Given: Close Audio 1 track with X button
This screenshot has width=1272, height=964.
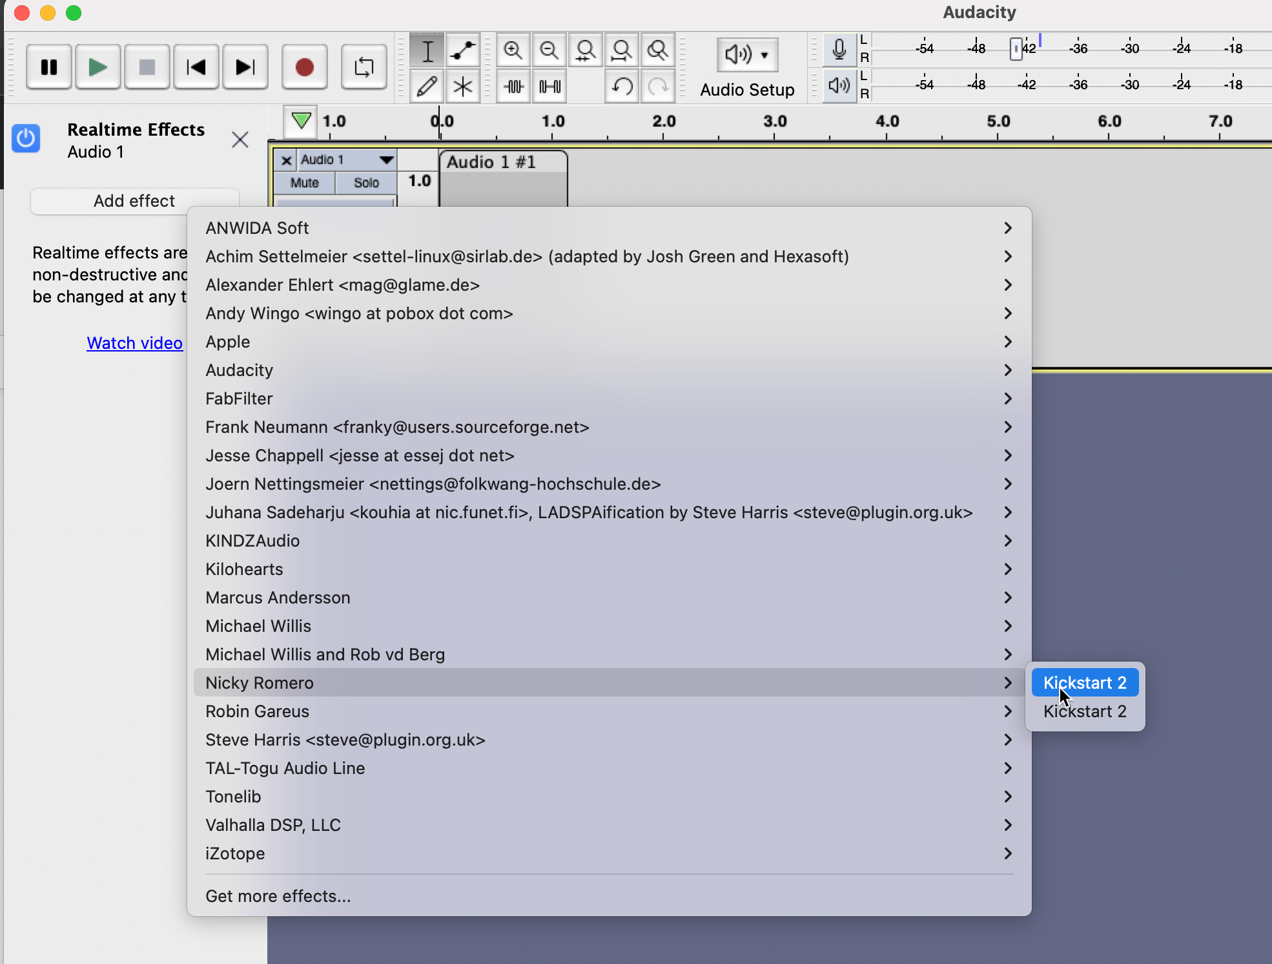Looking at the screenshot, I should click(x=287, y=160).
